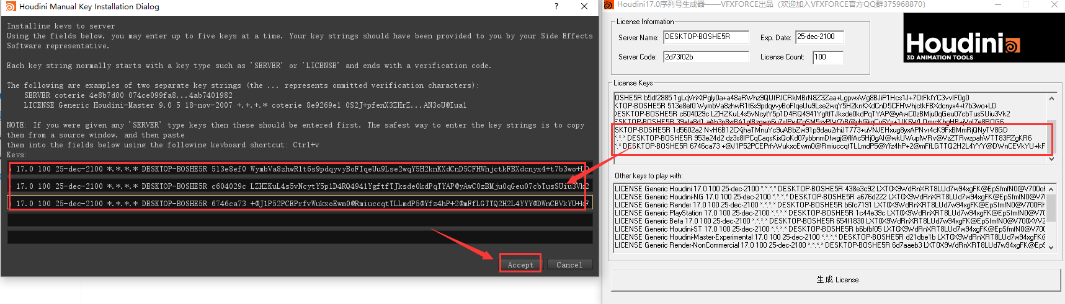Select the Render-NonCommercial license row
Screen dimensions: 1065x304
830,245
